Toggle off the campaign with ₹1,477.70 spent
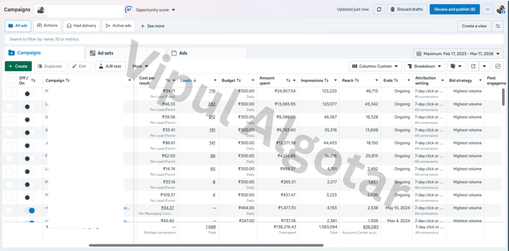 30,211
